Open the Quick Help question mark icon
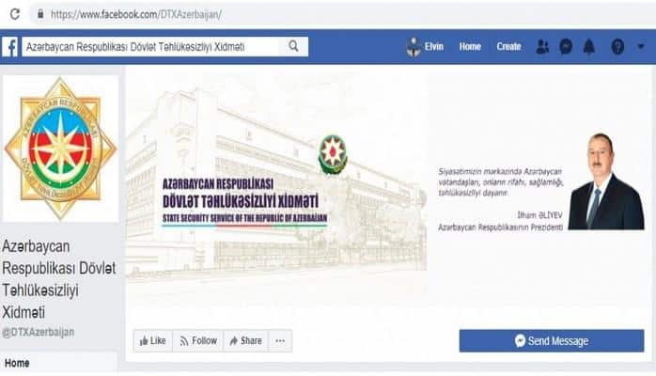This screenshot has width=656, height=376. point(617,47)
